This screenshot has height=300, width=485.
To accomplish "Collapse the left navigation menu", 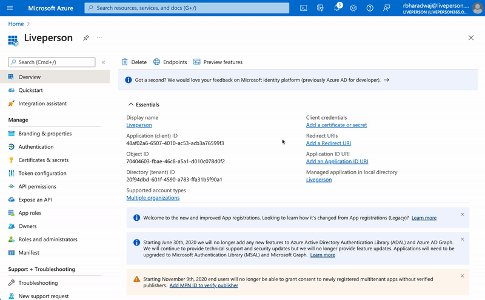I will pyautogui.click(x=103, y=62).
